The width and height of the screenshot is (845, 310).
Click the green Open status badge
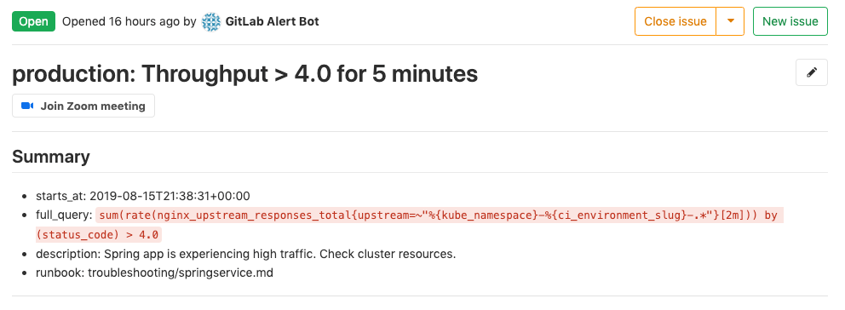coord(34,21)
